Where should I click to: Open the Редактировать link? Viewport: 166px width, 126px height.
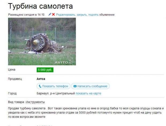point(66,15)
